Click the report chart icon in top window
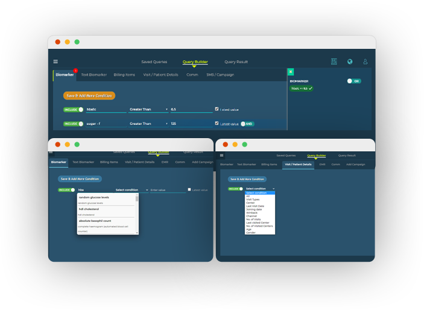The image size is (424, 310). (x=334, y=62)
